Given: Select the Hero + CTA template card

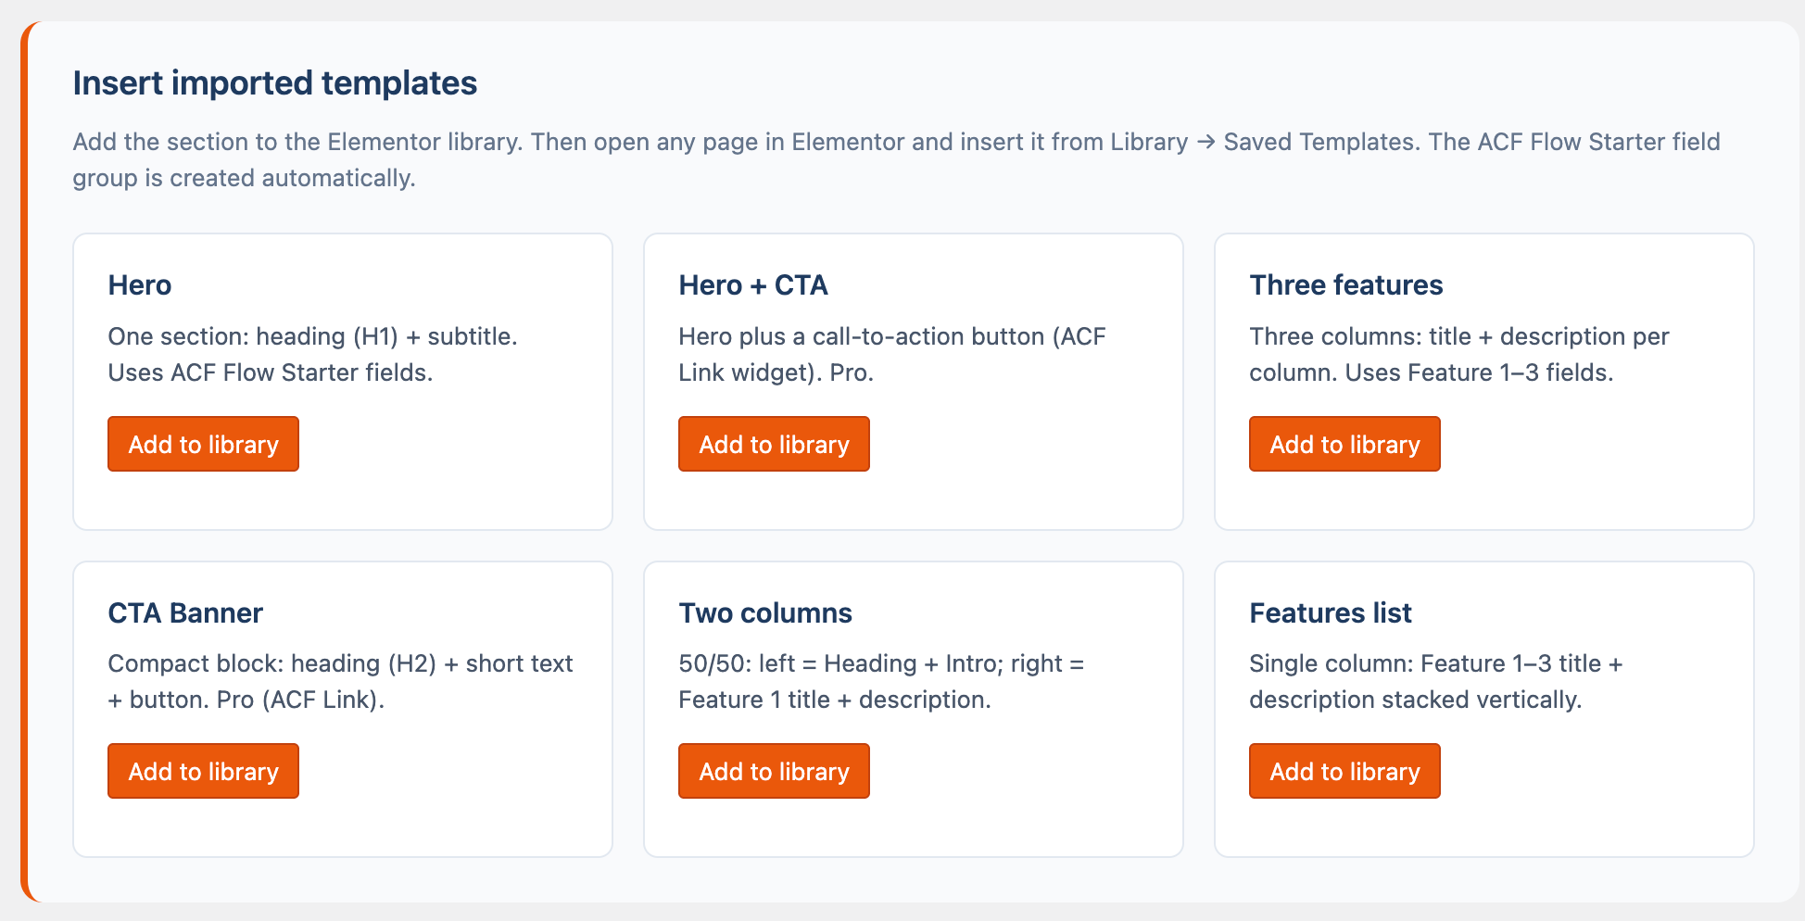Looking at the screenshot, I should tap(913, 381).
